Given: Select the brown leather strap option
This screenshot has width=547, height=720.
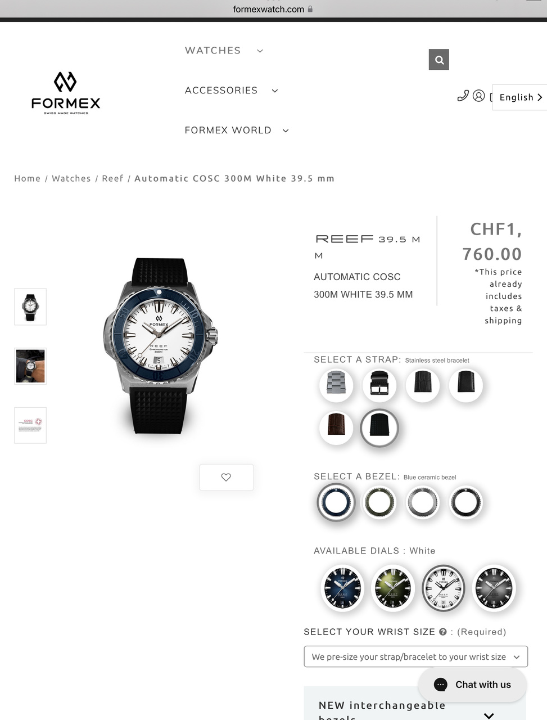Looking at the screenshot, I should 336,427.
